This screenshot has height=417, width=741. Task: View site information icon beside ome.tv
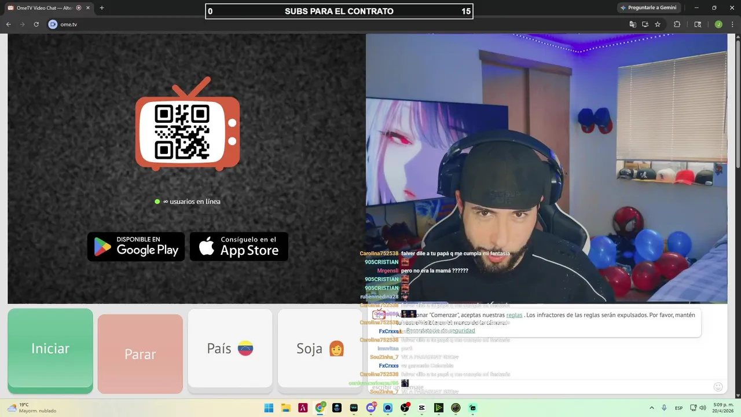coord(53,24)
